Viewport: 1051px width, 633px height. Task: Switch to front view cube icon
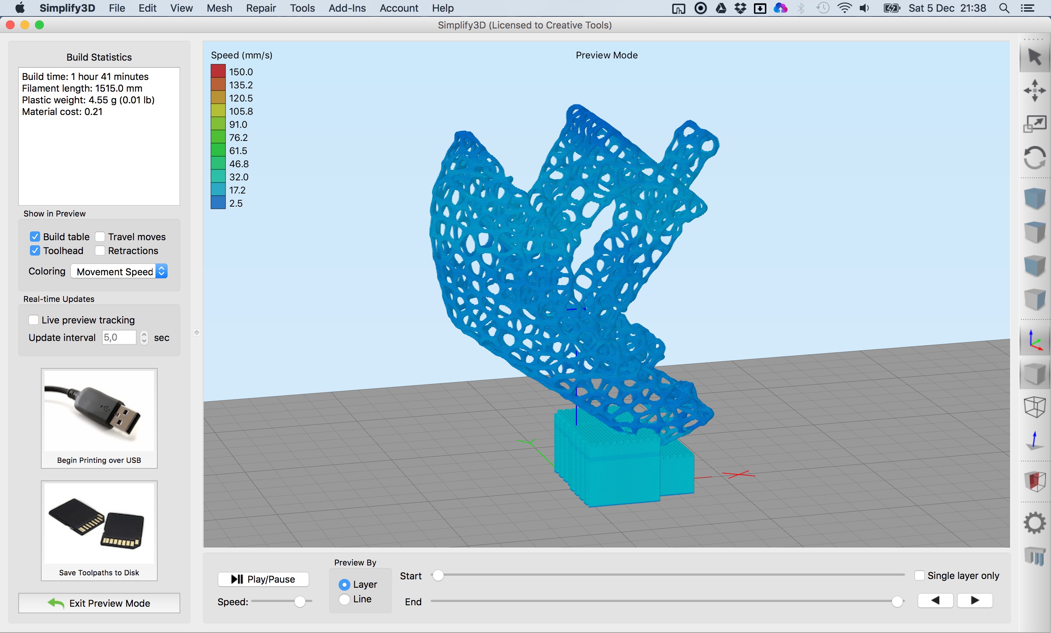[1035, 266]
